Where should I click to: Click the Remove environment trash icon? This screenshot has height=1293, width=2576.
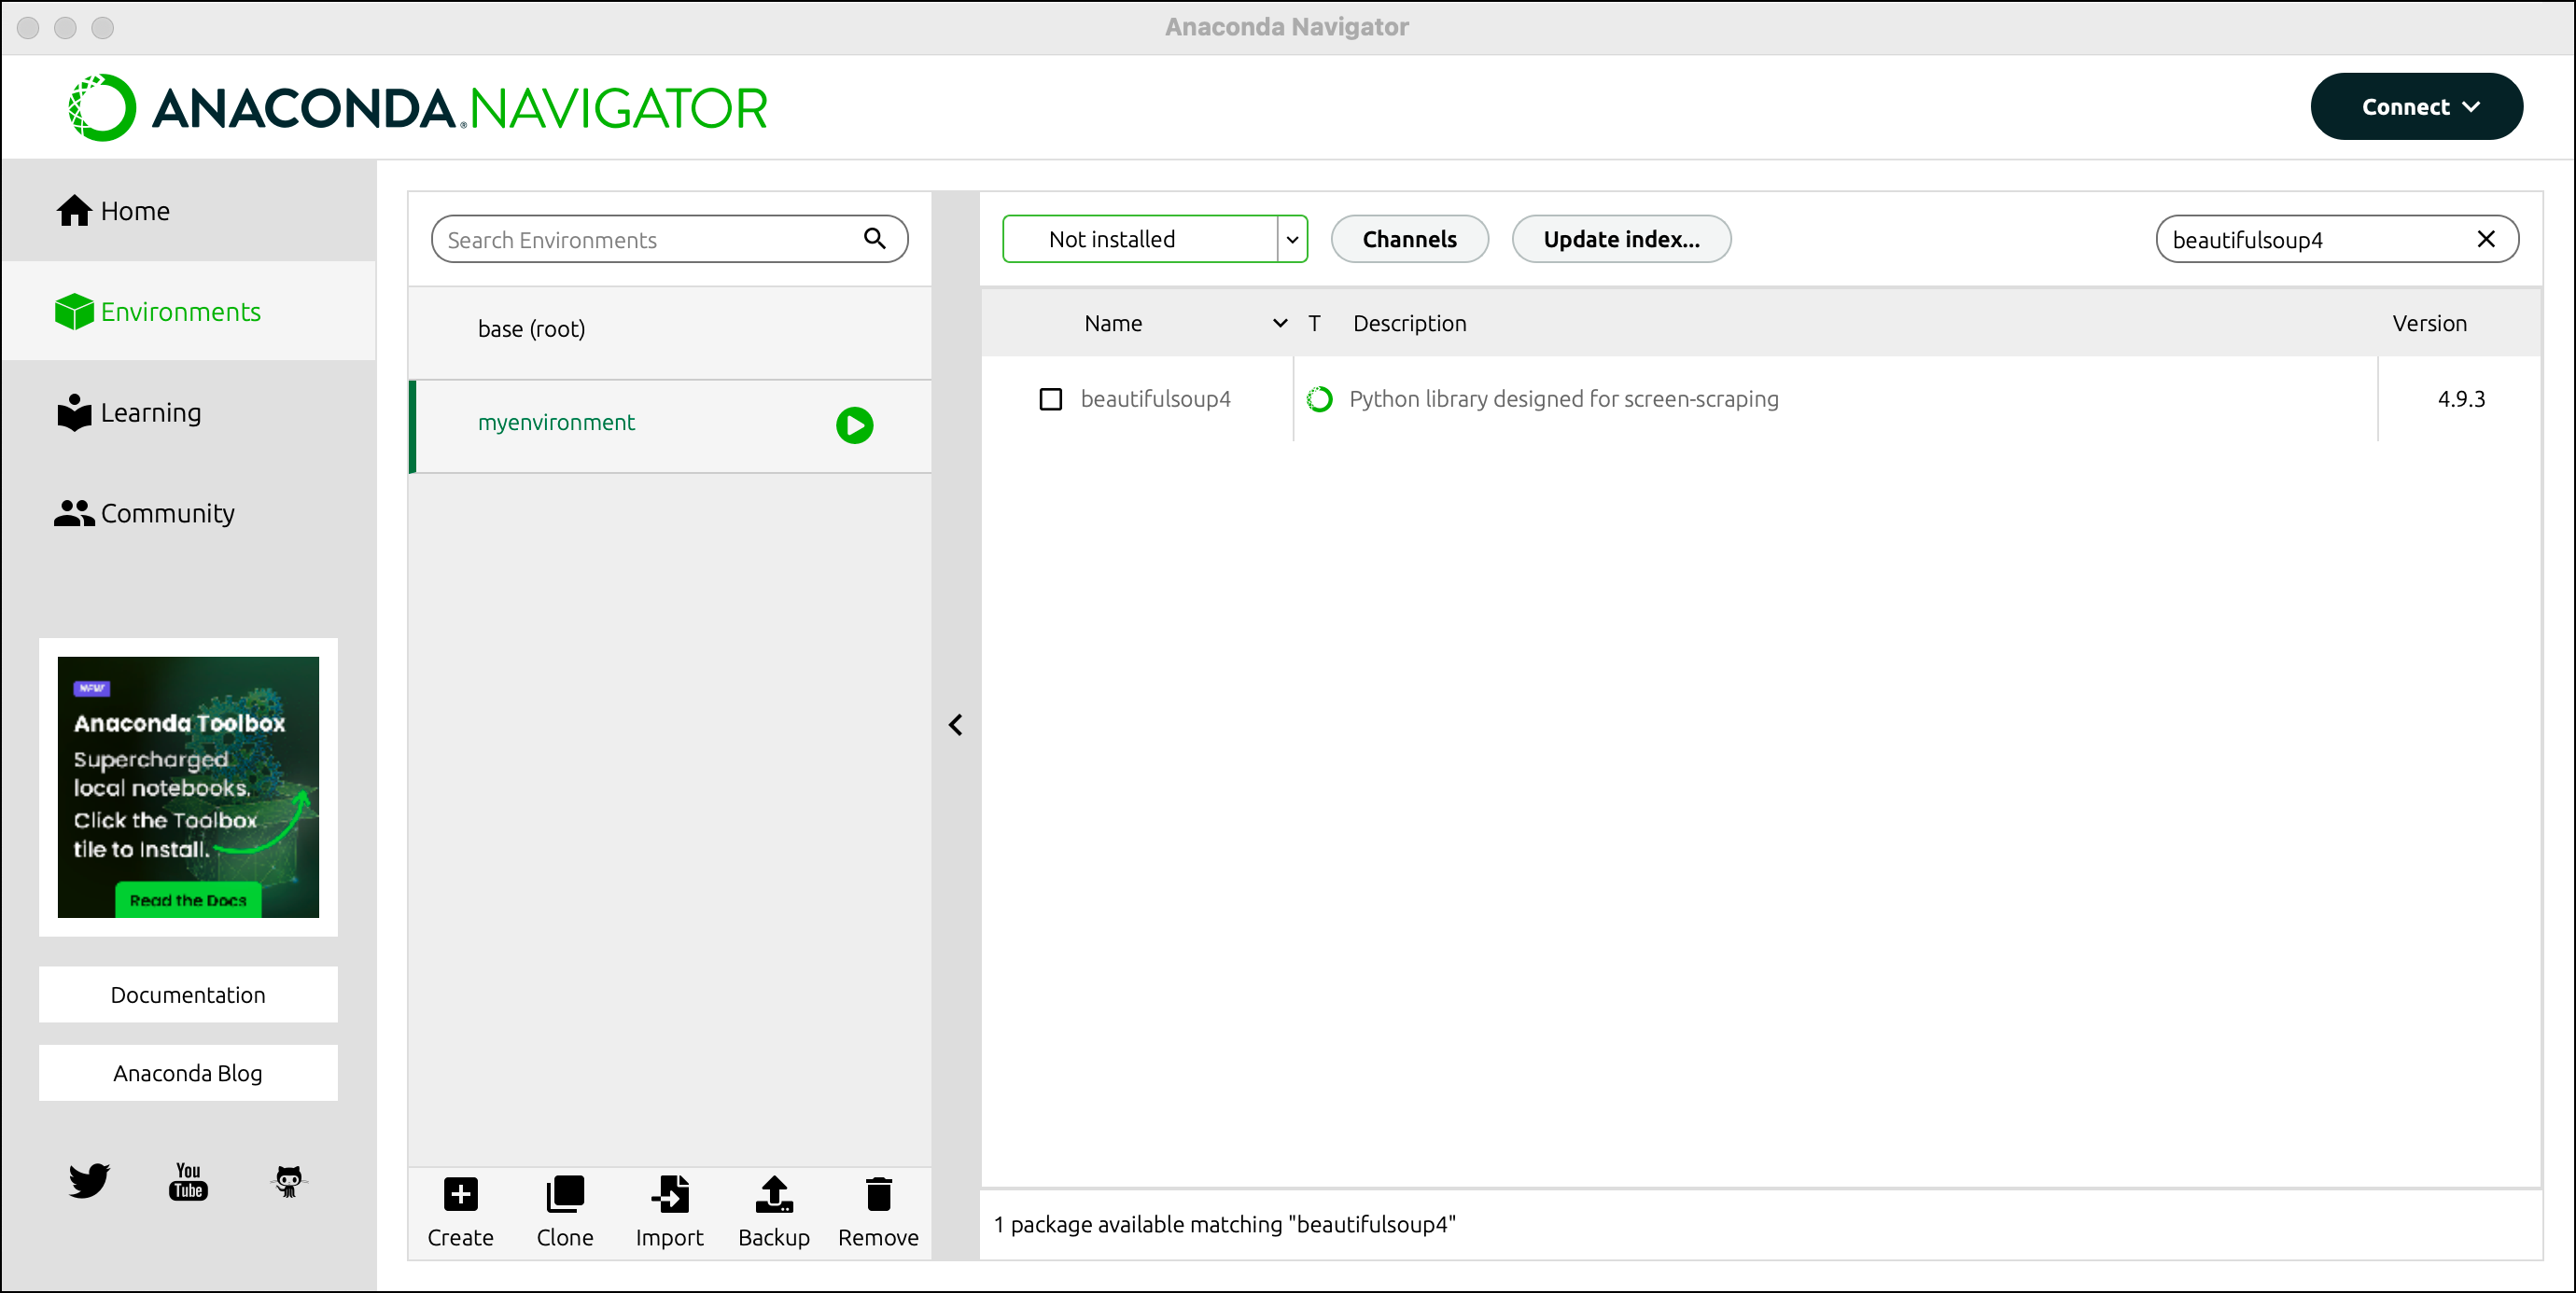click(878, 1194)
